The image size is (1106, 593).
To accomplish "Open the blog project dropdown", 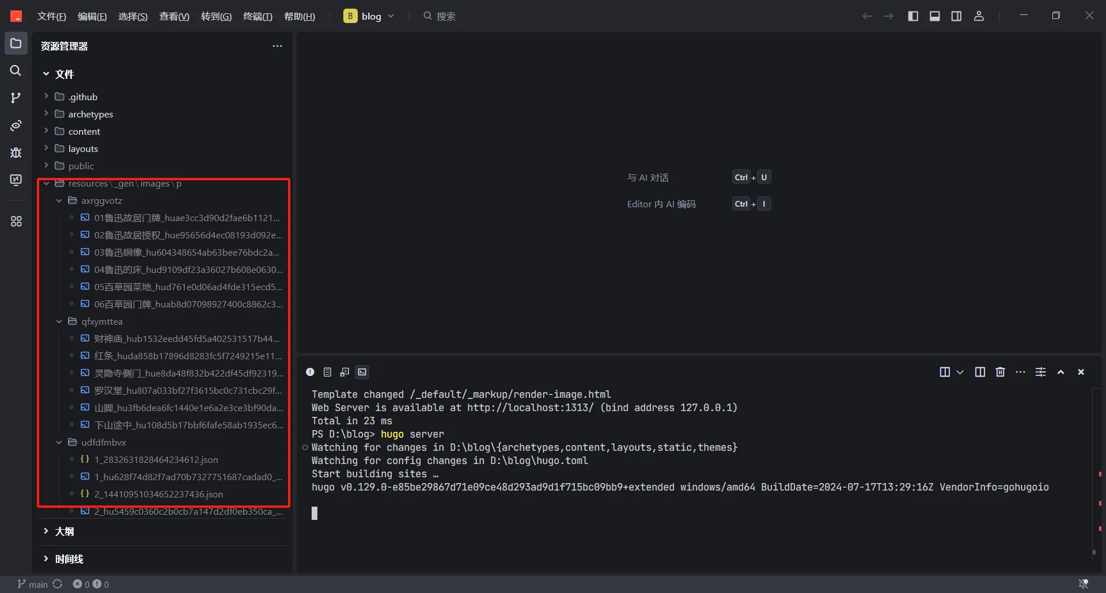I will point(369,16).
